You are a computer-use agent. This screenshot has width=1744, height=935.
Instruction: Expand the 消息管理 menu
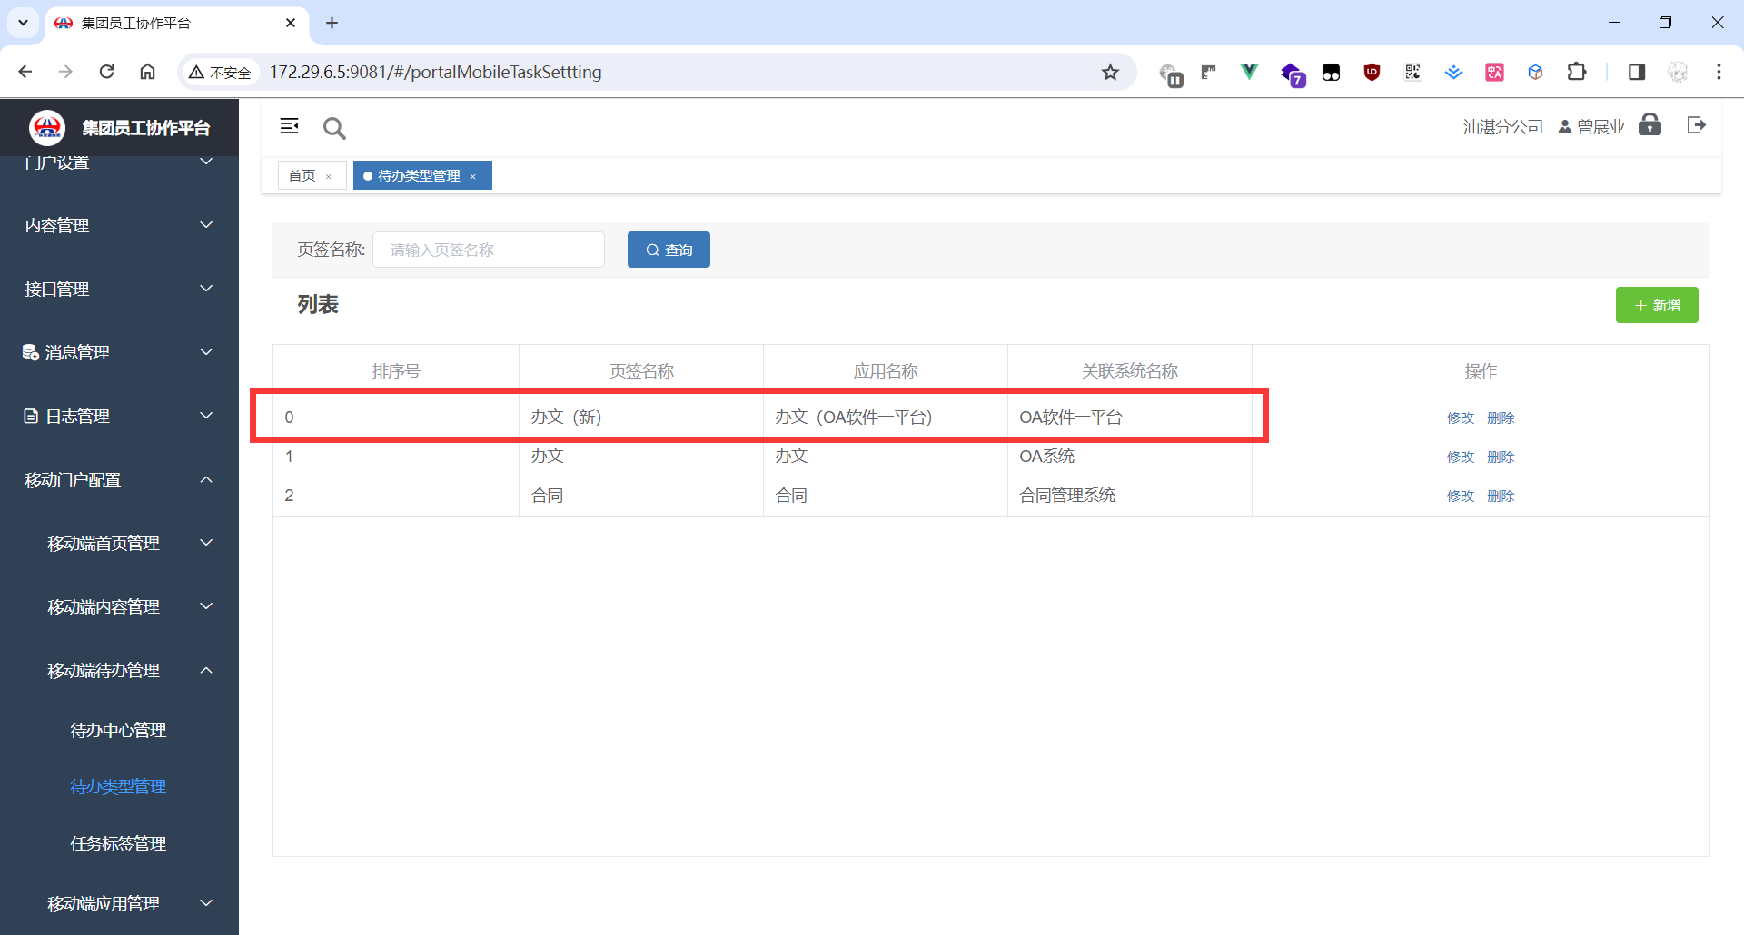pyautogui.click(x=119, y=352)
